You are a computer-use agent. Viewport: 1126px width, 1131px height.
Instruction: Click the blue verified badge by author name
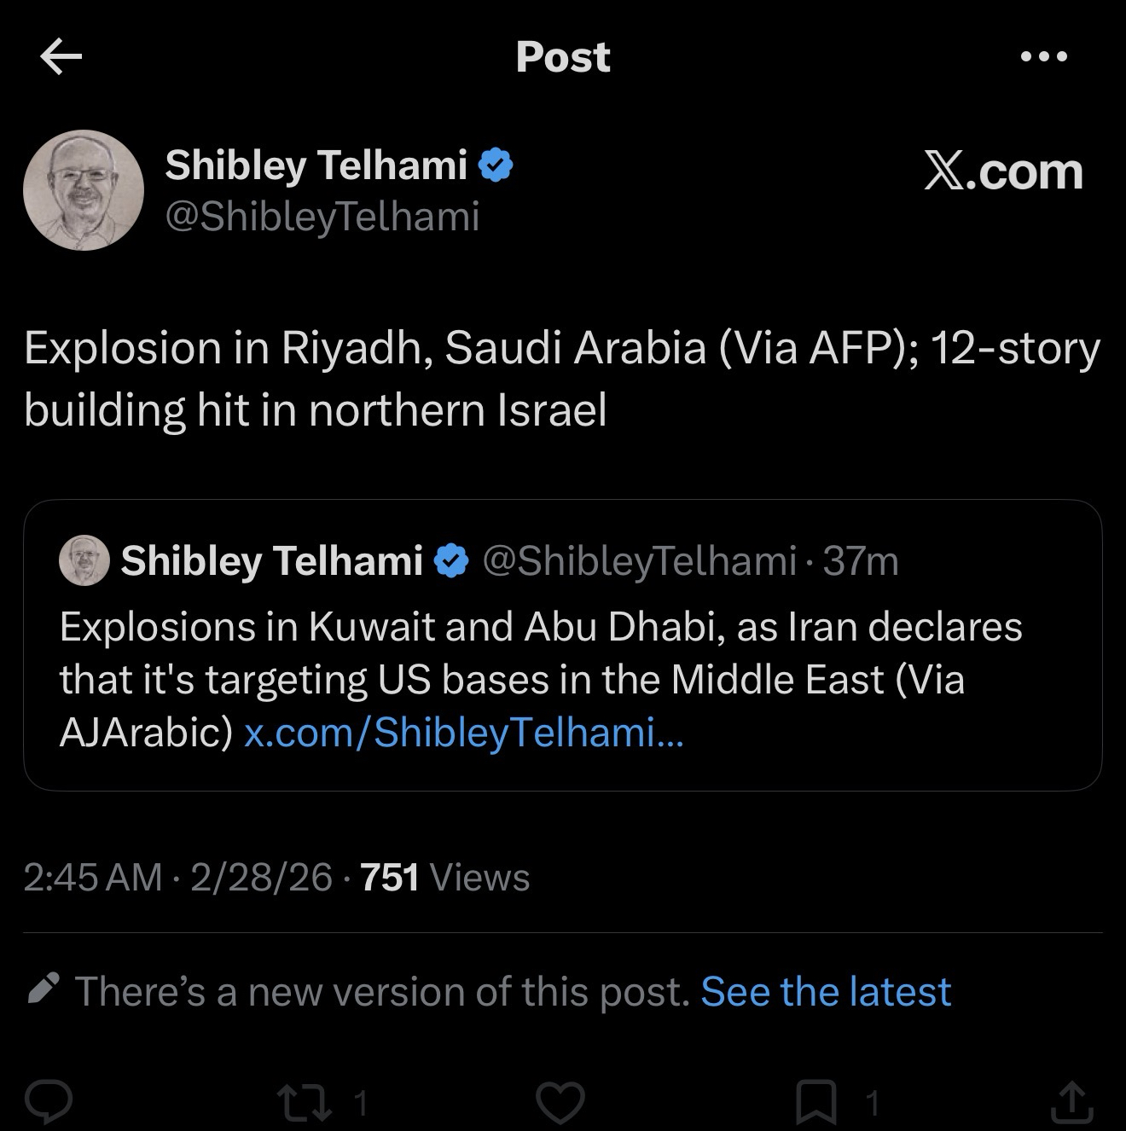[496, 165]
